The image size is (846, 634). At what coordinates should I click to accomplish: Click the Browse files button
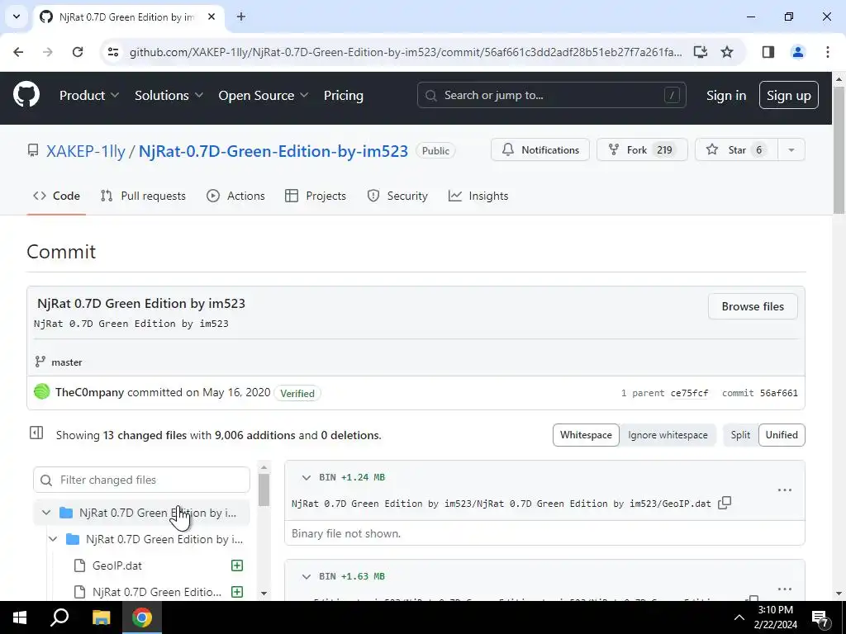pyautogui.click(x=752, y=306)
